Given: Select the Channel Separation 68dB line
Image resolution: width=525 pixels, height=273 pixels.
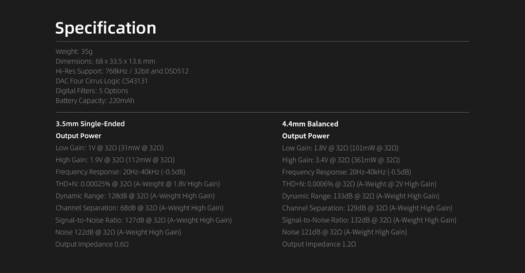Looking at the screenshot, I should (139, 208).
